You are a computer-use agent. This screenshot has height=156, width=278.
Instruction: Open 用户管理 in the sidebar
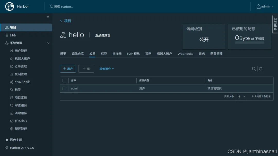tap(21, 51)
